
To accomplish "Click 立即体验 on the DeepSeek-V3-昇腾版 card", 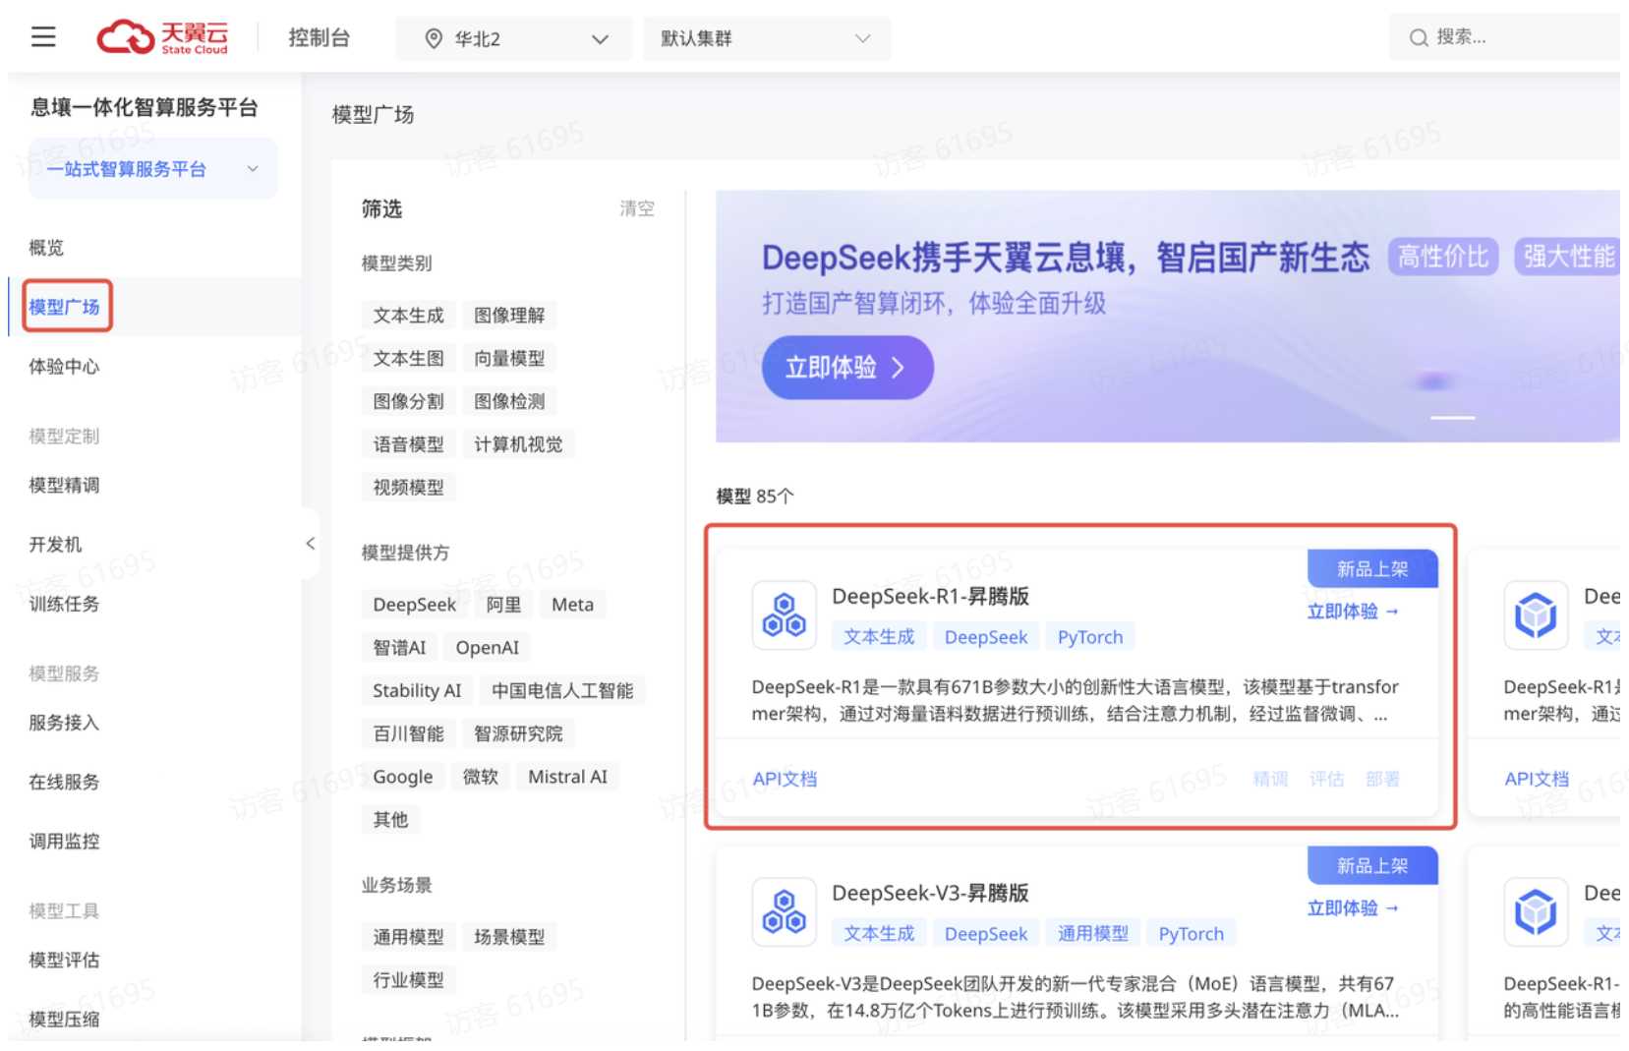I will click(1352, 907).
